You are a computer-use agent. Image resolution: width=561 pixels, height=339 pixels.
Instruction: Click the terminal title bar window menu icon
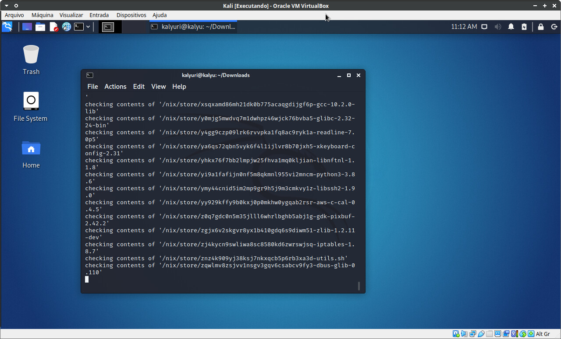coord(90,75)
